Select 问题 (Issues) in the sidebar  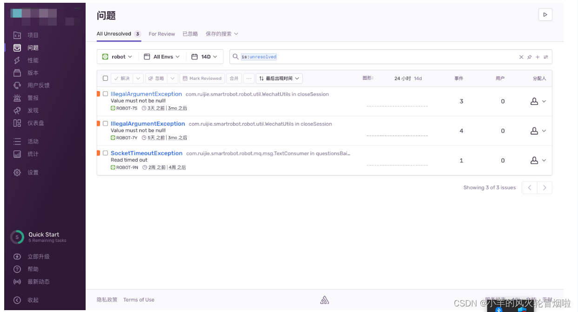point(27,48)
